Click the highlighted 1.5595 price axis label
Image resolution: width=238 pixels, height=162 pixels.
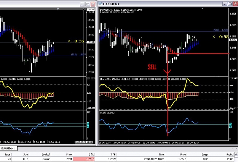point(91,42)
